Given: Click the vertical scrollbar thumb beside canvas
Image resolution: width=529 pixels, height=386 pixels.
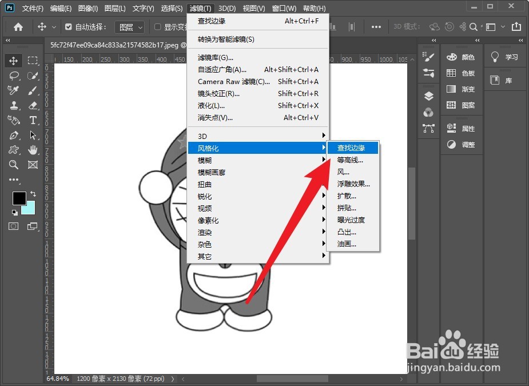Looking at the screenshot, I should pyautogui.click(x=412, y=204).
